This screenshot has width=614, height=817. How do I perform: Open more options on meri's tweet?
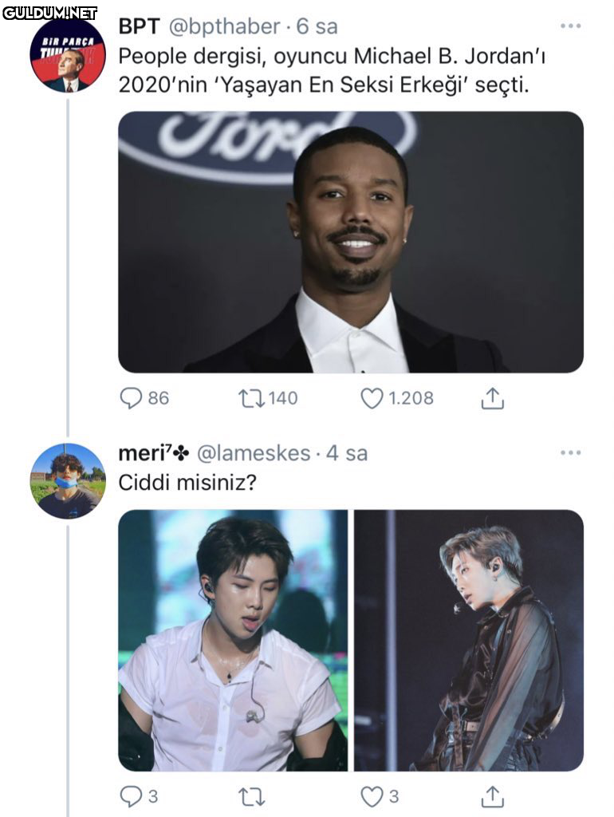click(570, 453)
